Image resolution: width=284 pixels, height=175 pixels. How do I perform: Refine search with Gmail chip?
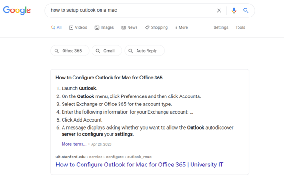(x=107, y=51)
